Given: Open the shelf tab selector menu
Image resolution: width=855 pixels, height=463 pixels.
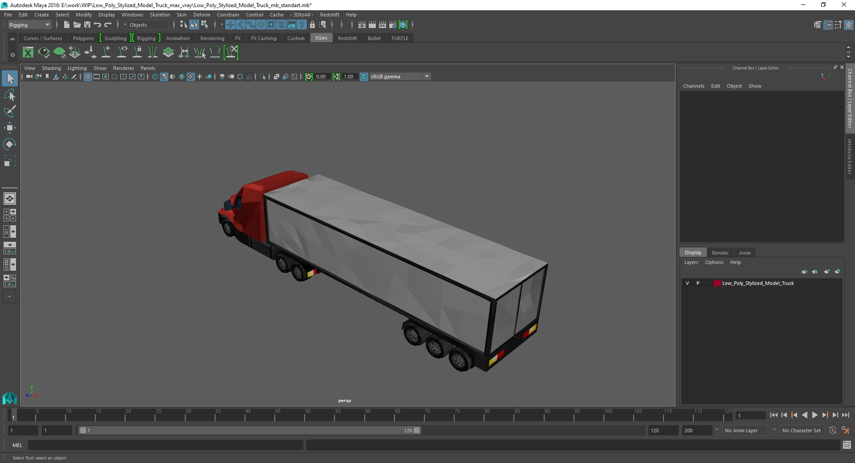Looking at the screenshot, I should (x=12, y=39).
